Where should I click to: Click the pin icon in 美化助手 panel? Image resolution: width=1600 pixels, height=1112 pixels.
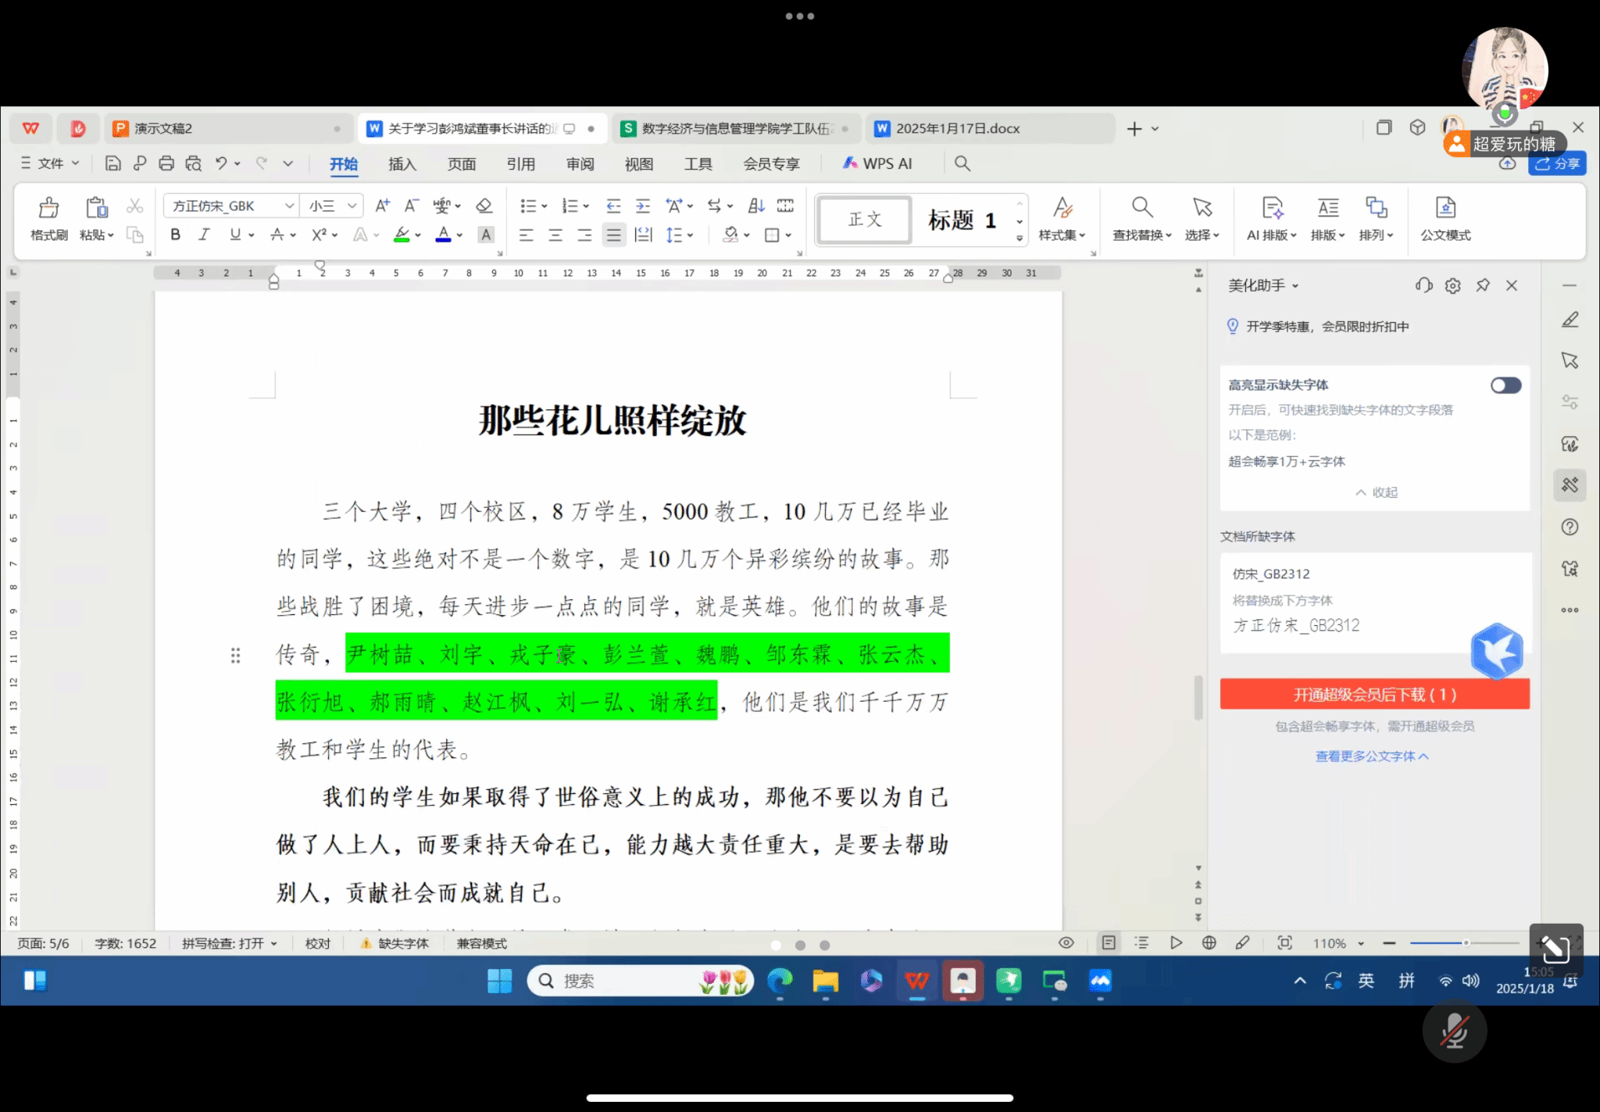[1482, 285]
